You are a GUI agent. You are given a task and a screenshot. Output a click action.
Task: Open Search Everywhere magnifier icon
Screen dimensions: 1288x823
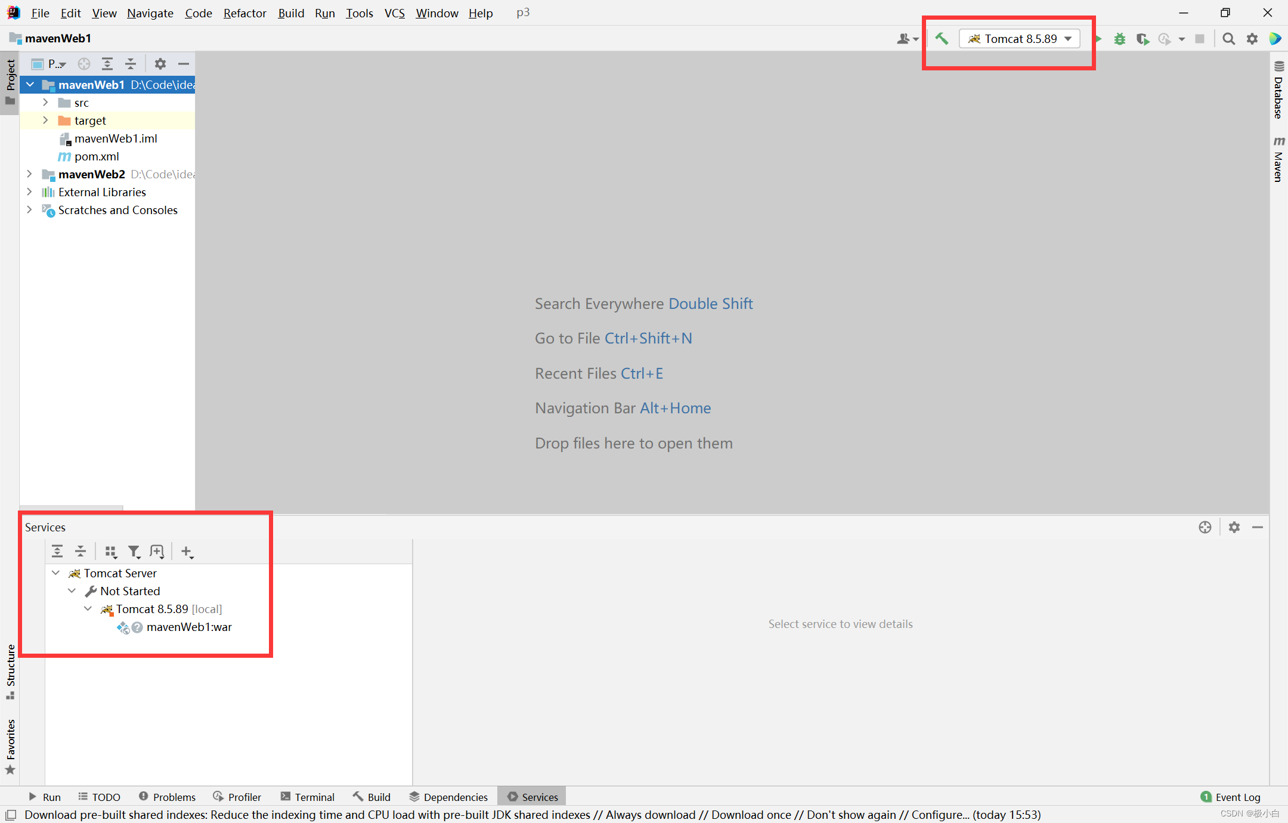pyautogui.click(x=1228, y=39)
